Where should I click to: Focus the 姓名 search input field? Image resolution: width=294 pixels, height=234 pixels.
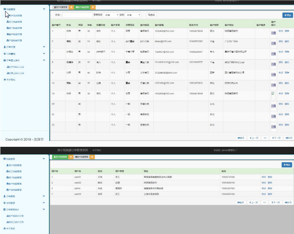[x=77, y=15]
